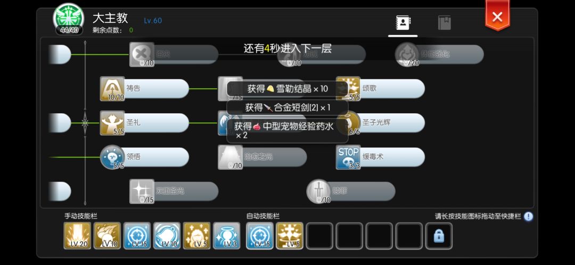The height and width of the screenshot is (265, 575).
Task: Select the LV 3 manual skill slot
Action: click(x=227, y=236)
